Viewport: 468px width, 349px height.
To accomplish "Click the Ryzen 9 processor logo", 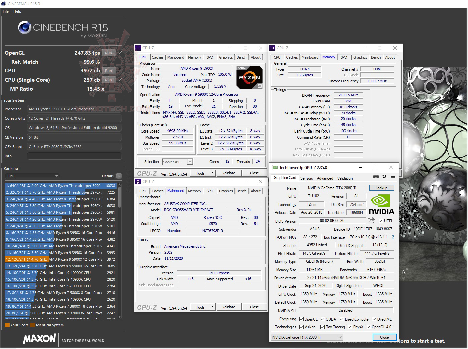I will 249,77.
